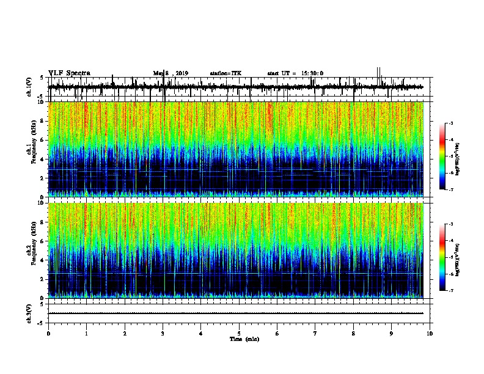Click time axis tick label "7"
484x374 pixels.
(x=315, y=334)
